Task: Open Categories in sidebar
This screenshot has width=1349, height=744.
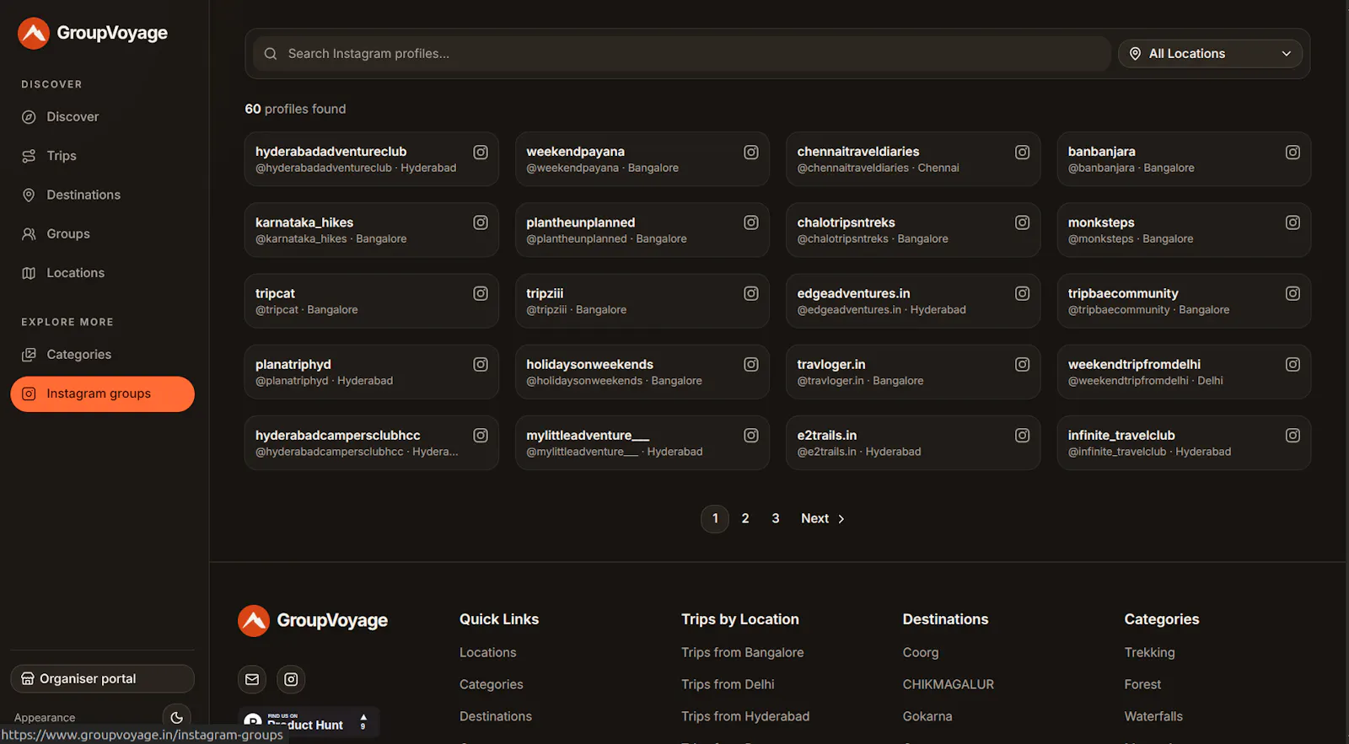Action: point(102,355)
